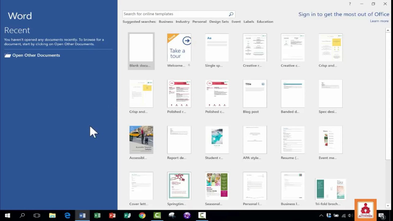Click Open Other Documents
Viewport: 393px width, 221px height.
tap(36, 55)
